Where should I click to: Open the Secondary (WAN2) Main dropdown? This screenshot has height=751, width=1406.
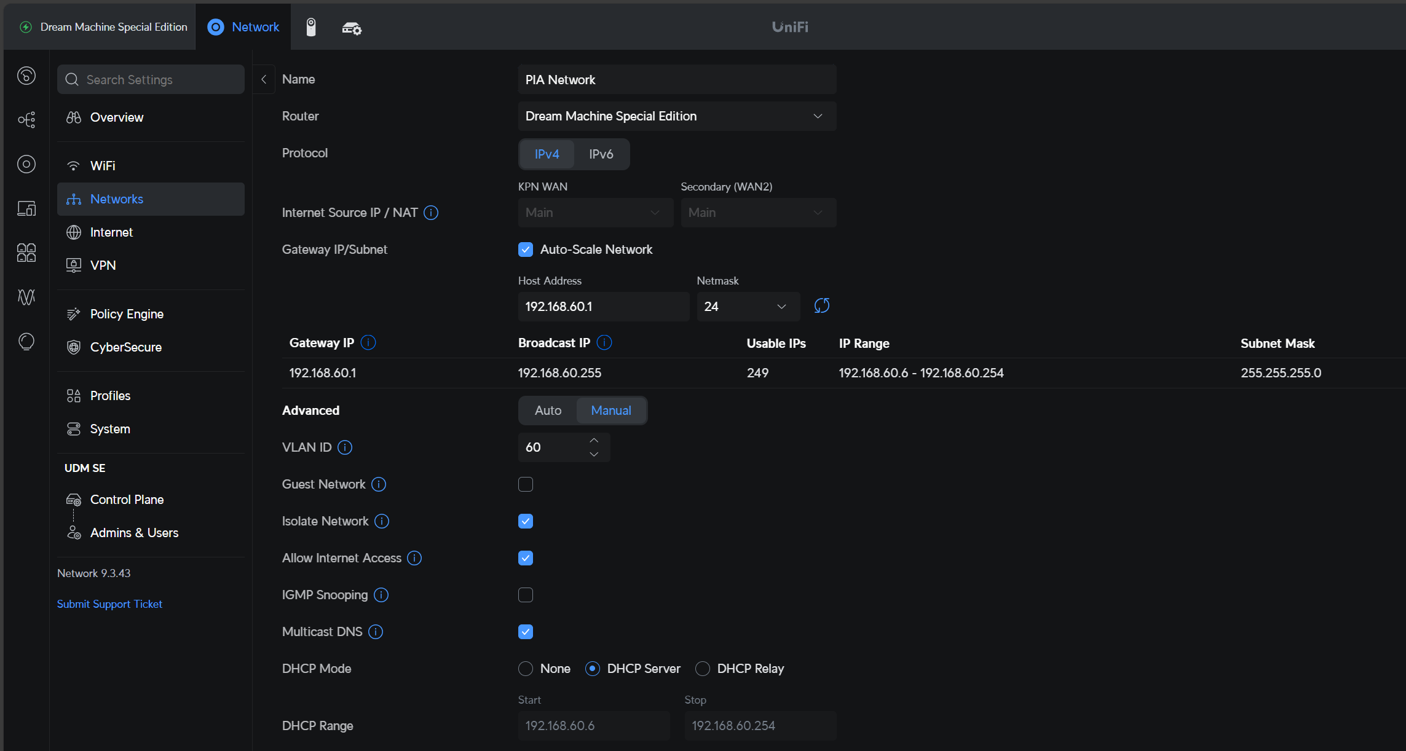click(x=759, y=213)
